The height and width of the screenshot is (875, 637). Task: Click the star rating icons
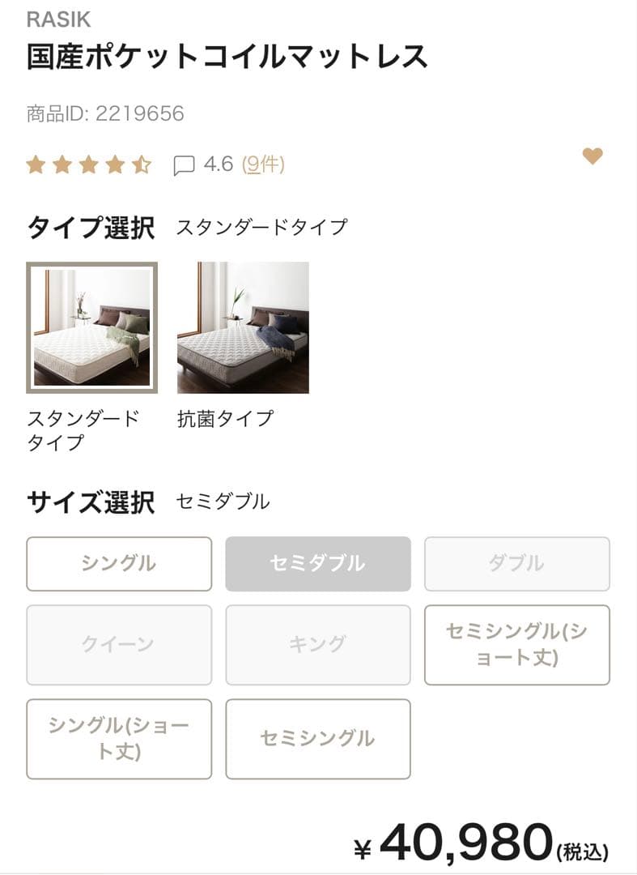tap(88, 165)
